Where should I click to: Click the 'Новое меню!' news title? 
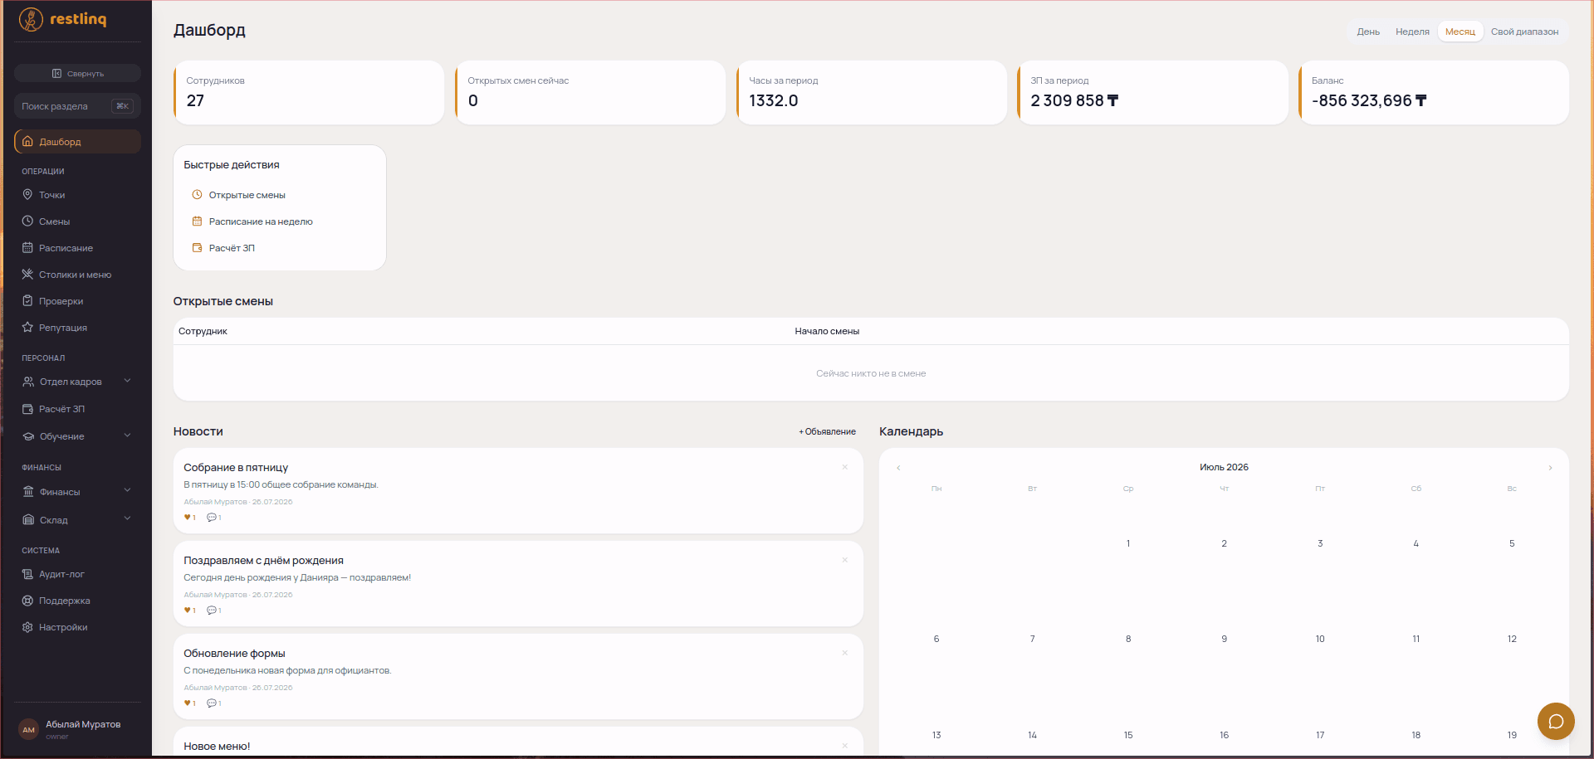pyautogui.click(x=217, y=747)
